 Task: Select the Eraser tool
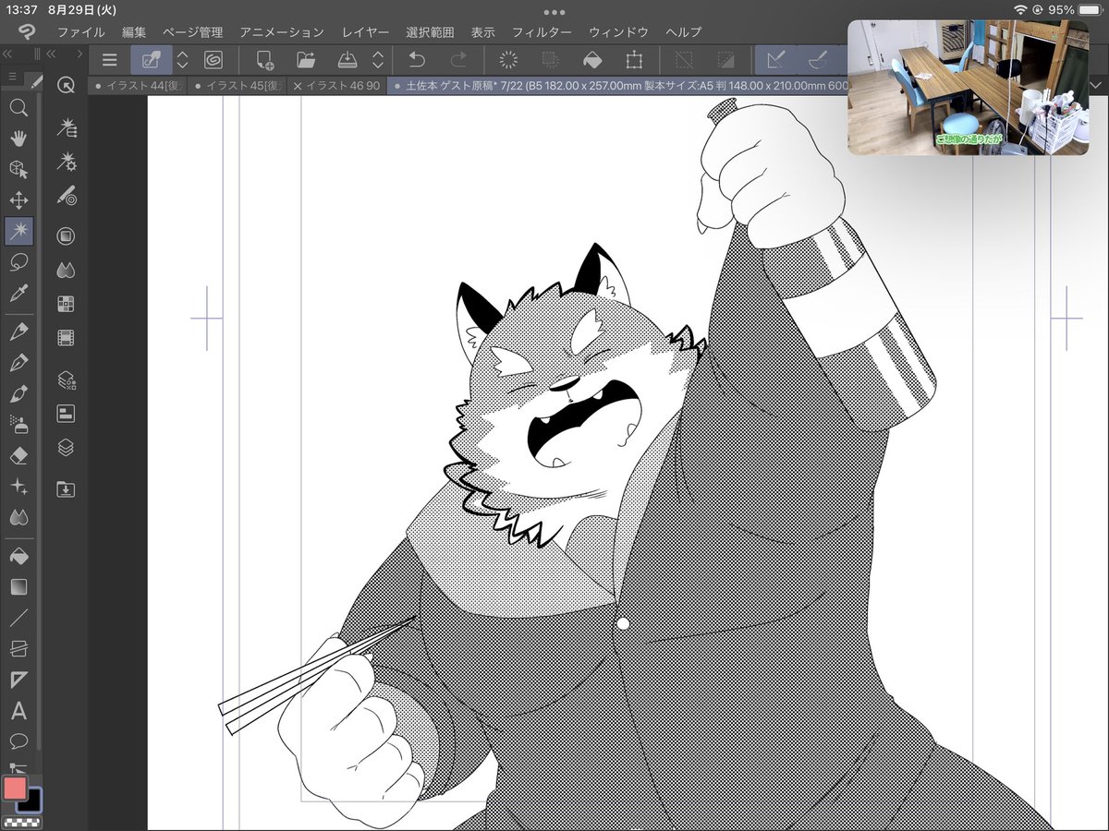tap(18, 455)
